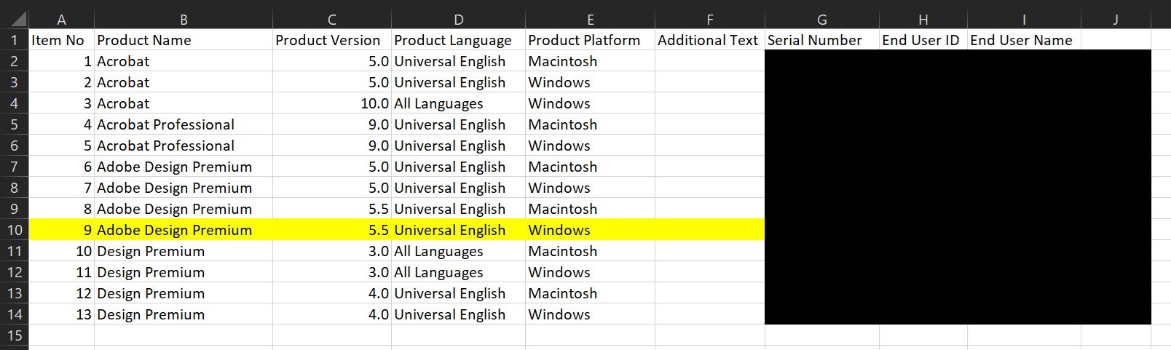The image size is (1171, 350).
Task: Select the "Windows" cell in row 14
Action: pos(589,314)
